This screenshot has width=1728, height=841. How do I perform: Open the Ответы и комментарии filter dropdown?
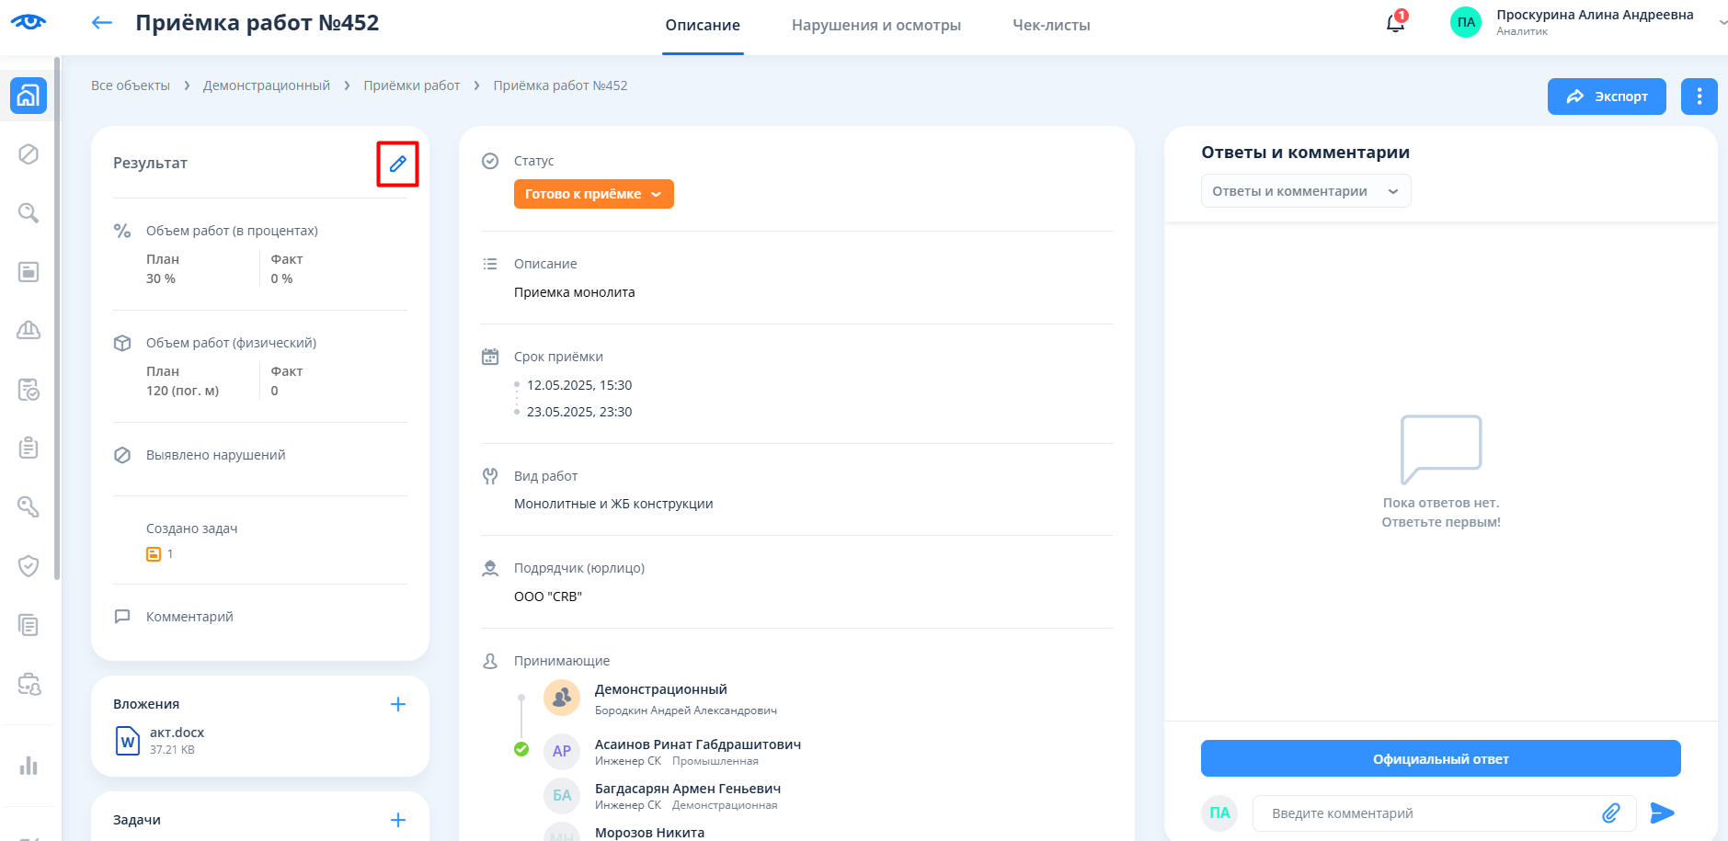tap(1305, 191)
